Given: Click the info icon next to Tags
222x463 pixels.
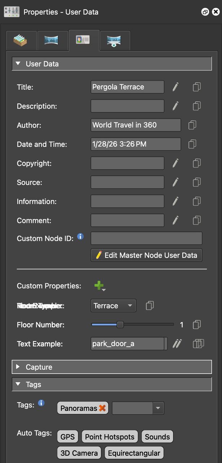Looking at the screenshot, I should coord(41,403).
